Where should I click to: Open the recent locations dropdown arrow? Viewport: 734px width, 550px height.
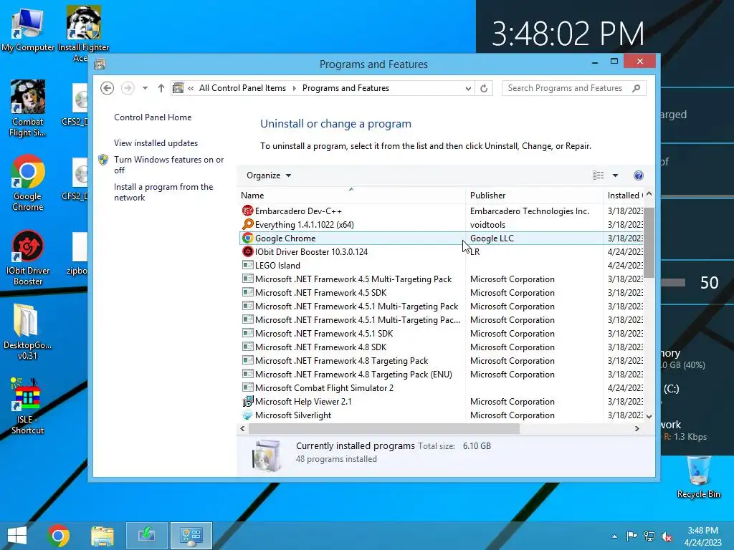(x=145, y=88)
